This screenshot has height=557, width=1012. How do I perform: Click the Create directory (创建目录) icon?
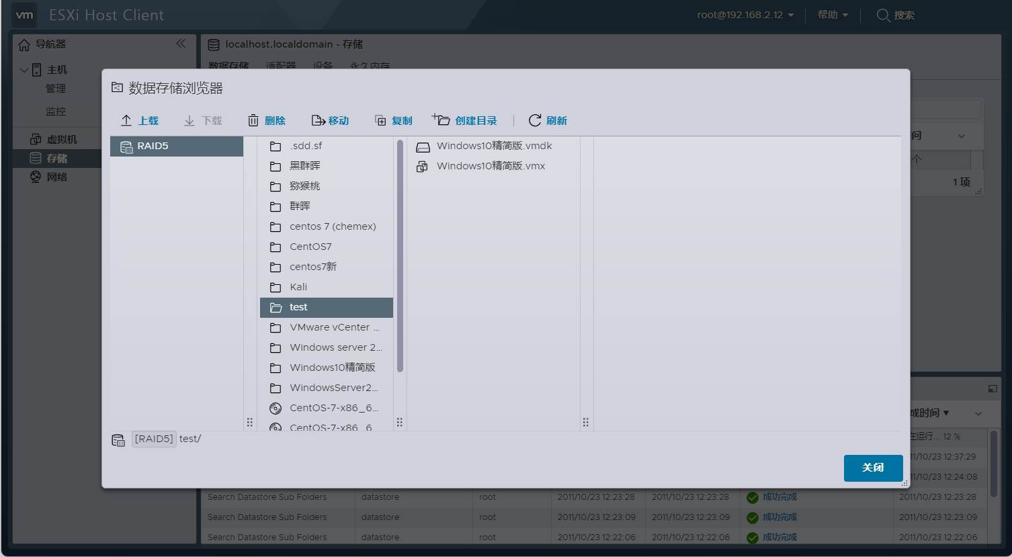(x=441, y=120)
